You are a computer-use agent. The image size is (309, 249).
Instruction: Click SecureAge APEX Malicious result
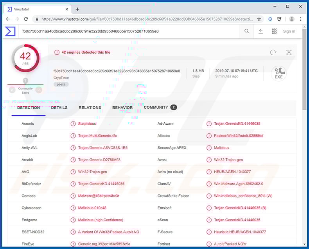[221, 148]
